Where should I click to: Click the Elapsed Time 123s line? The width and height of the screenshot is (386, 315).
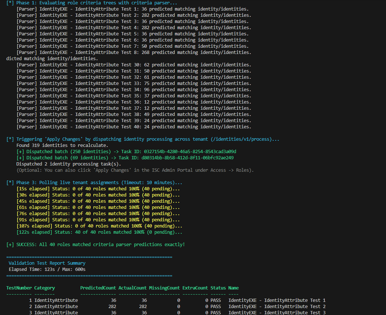pos(47,269)
